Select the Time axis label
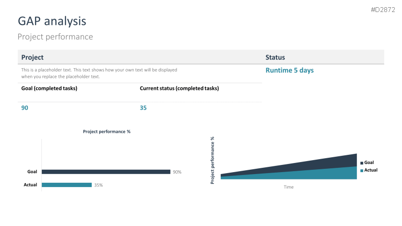 (x=288, y=187)
